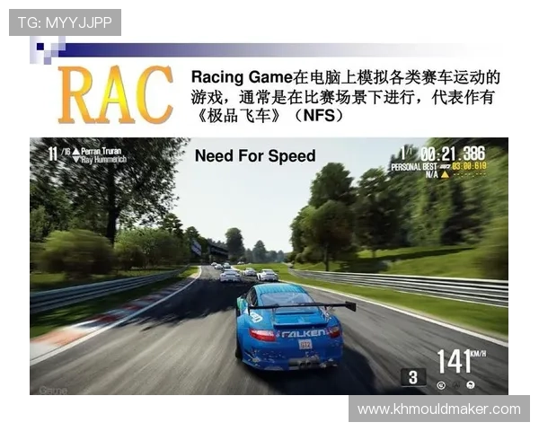The height and width of the screenshot is (431, 539).
Task: Open the www.khmouldmaker.com watermark link
Action: (x=438, y=409)
